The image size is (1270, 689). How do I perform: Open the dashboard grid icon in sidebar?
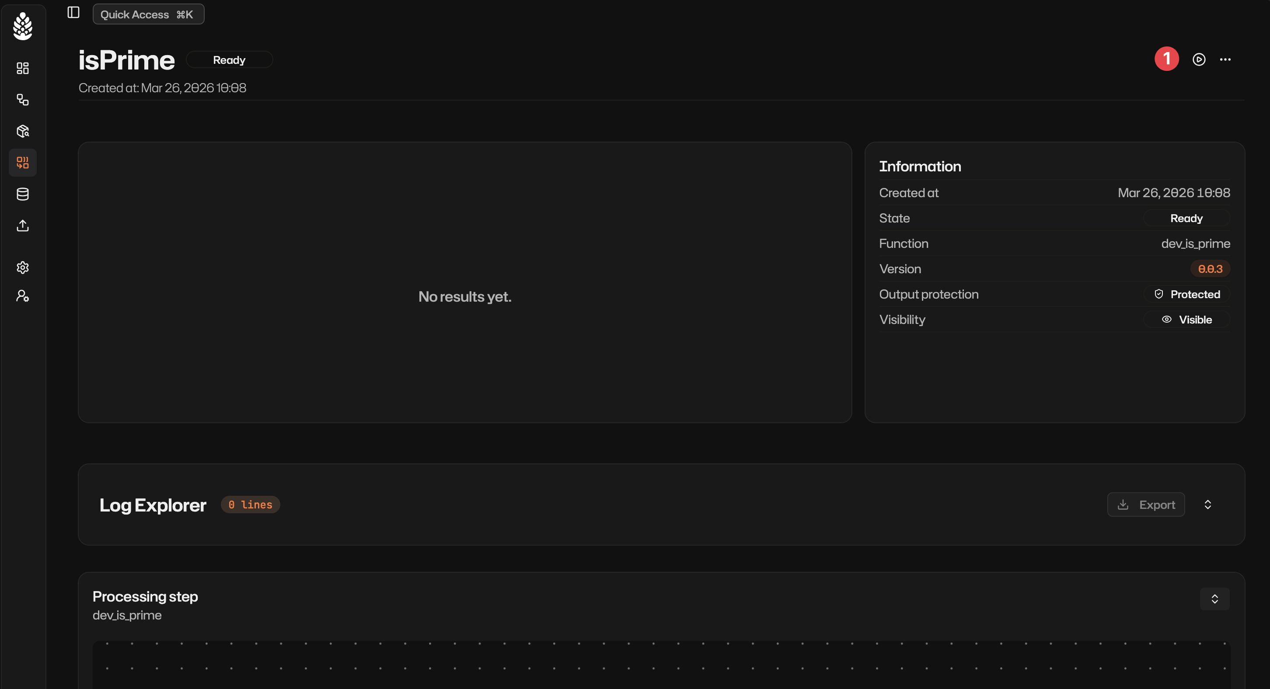point(23,68)
